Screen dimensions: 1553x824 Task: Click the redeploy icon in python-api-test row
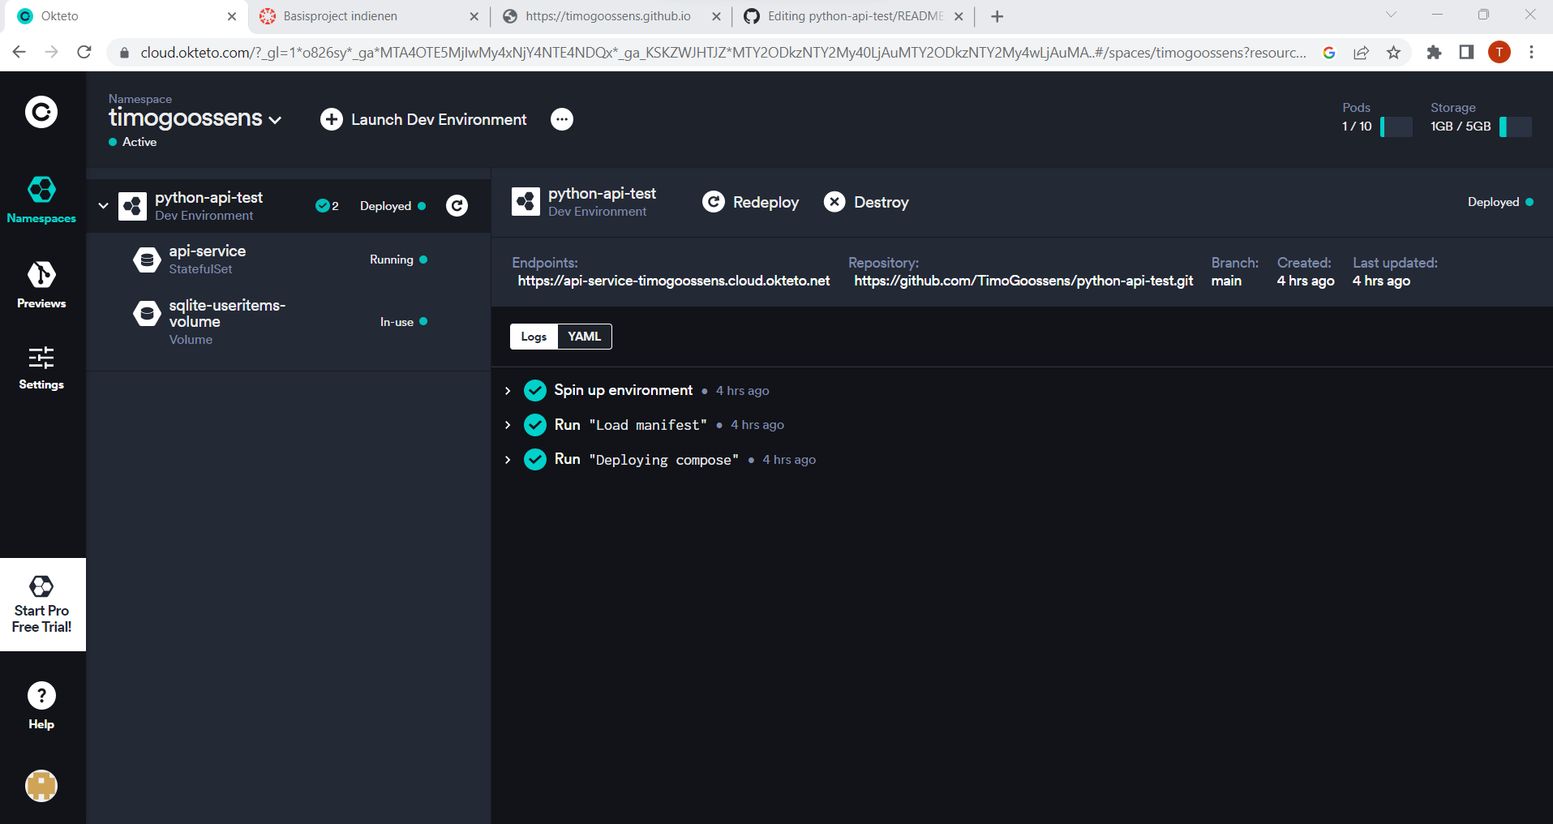point(457,206)
